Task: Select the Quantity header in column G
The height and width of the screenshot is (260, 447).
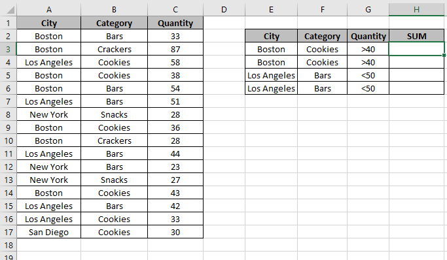Action: point(368,36)
